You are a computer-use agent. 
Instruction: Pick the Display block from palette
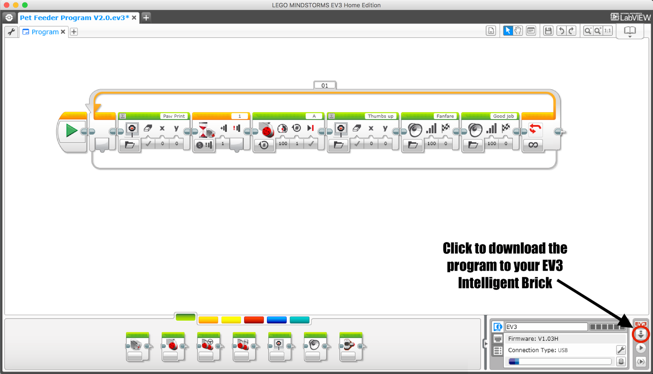(x=280, y=347)
